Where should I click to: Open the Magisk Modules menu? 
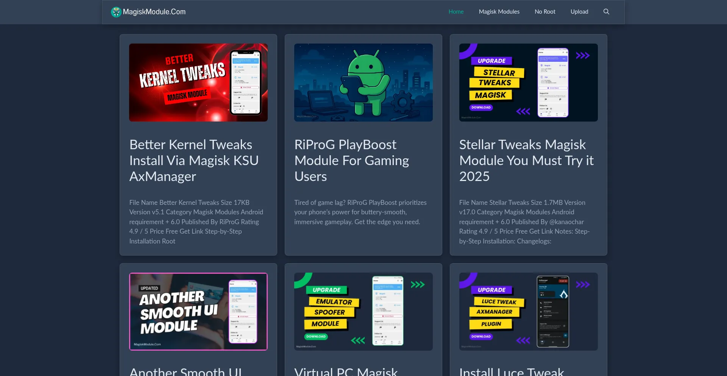click(x=499, y=12)
